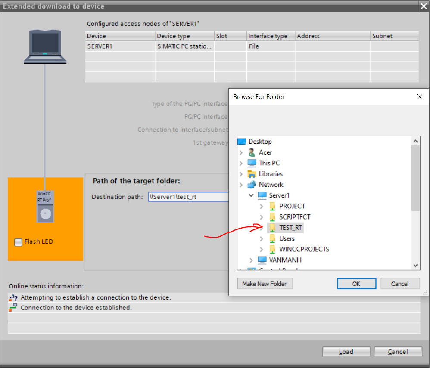Screen dimensions: 430x368
Task: Click the folder tree scroll down arrow
Action: tap(415, 265)
